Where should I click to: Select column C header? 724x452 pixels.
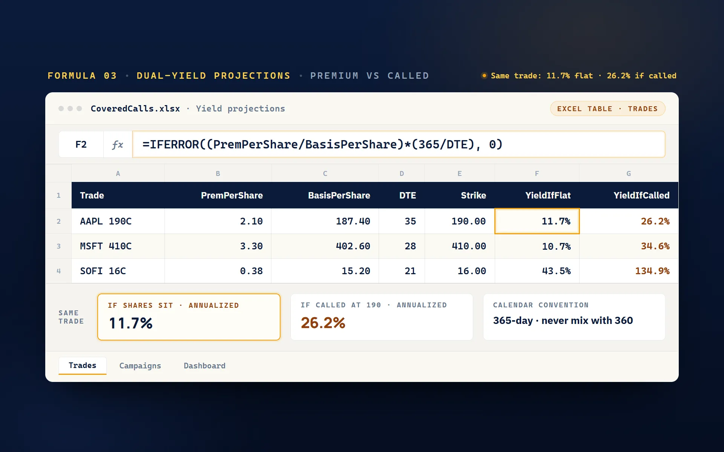[x=325, y=174]
